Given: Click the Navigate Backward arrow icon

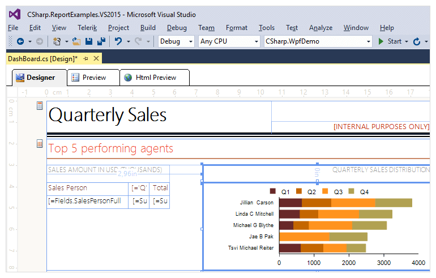Looking at the screenshot, I should 20,41.
